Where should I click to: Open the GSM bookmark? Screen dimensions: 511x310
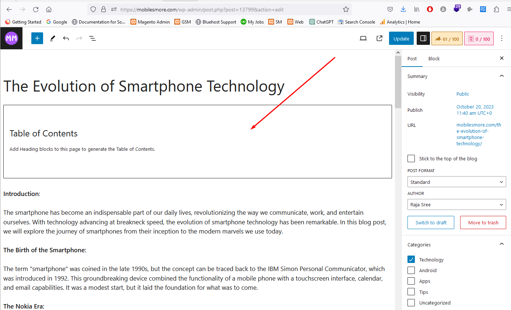click(183, 22)
